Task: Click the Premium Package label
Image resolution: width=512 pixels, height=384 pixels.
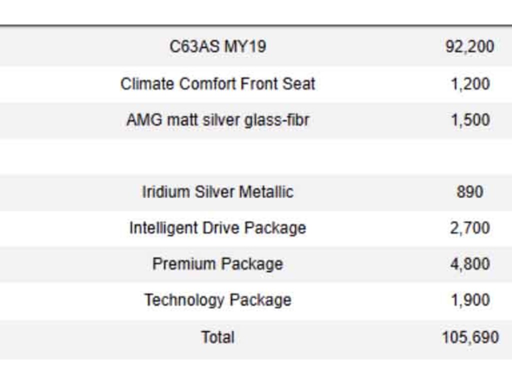Action: 217,264
